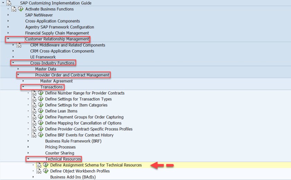Select 'Activate Business Functions' row text
This screenshot has height=180, width=291.
49,9
